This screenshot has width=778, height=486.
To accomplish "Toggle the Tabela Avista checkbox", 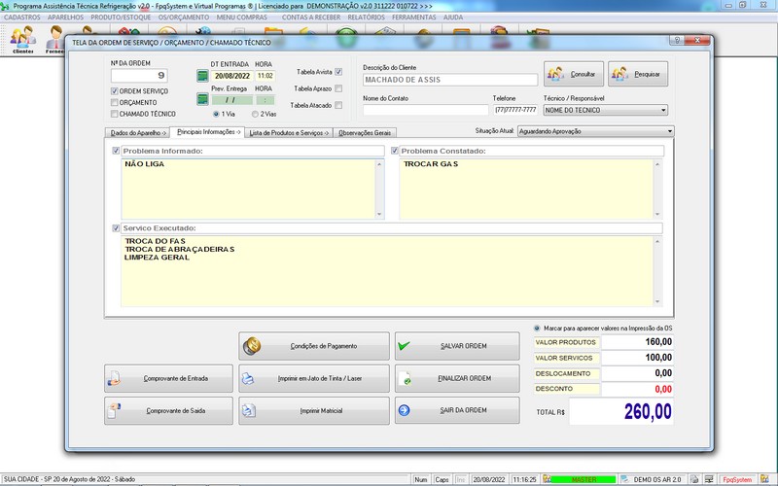I will click(338, 72).
